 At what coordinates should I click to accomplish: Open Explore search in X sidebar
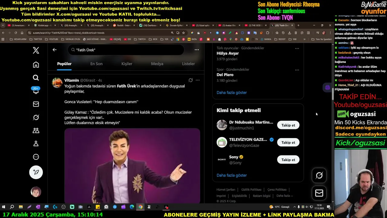pyautogui.click(x=36, y=78)
